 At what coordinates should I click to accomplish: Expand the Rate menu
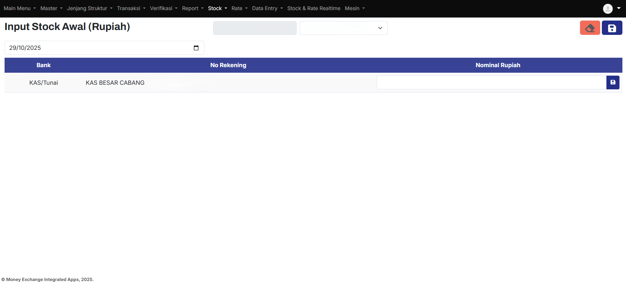[239, 8]
